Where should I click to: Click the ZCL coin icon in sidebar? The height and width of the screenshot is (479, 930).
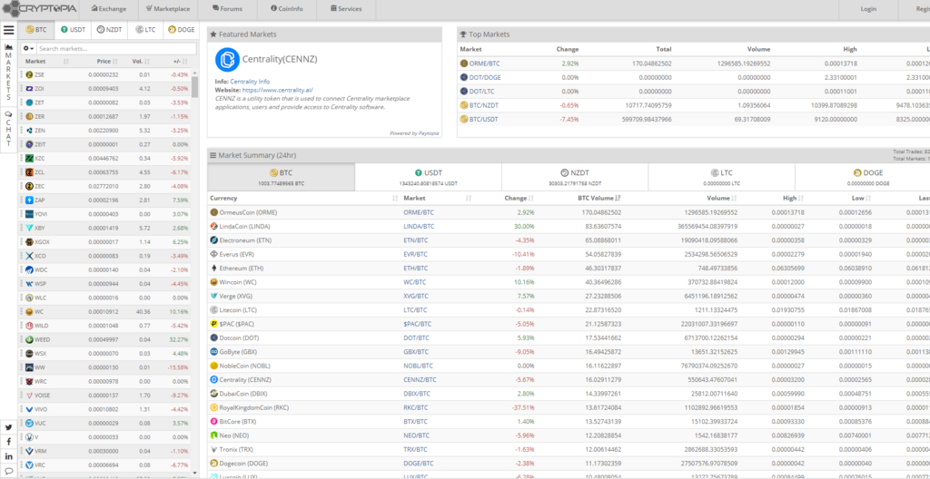point(30,172)
